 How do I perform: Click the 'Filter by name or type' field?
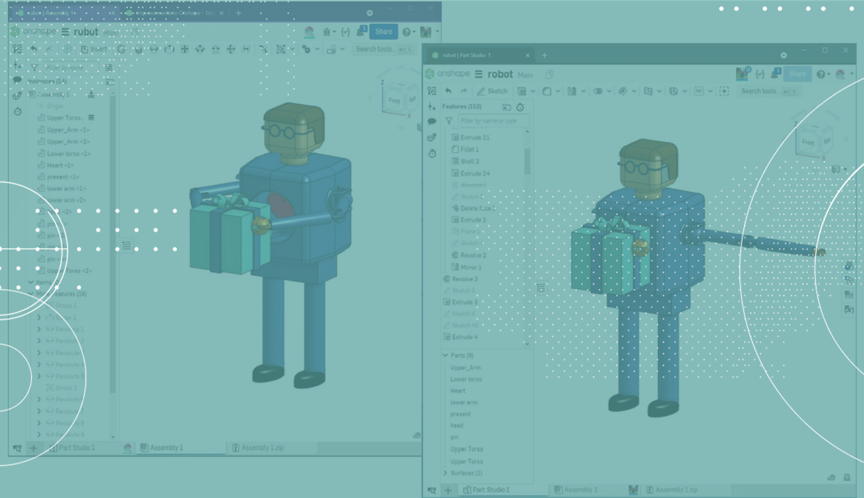(x=492, y=121)
